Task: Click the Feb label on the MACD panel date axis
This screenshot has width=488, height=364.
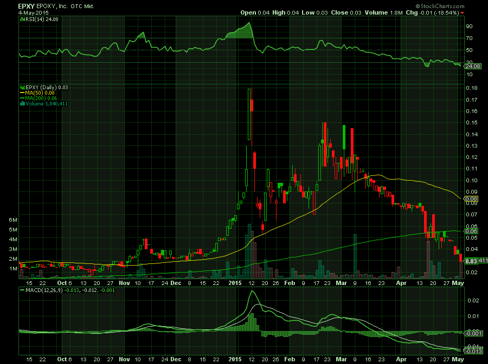Action: coord(290,359)
